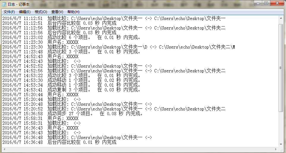Click the line 11:12:51 后台内容比较在 0.03 秒
Image resolution: width=286 pixels, height=153 pixels.
[x=59, y=23]
